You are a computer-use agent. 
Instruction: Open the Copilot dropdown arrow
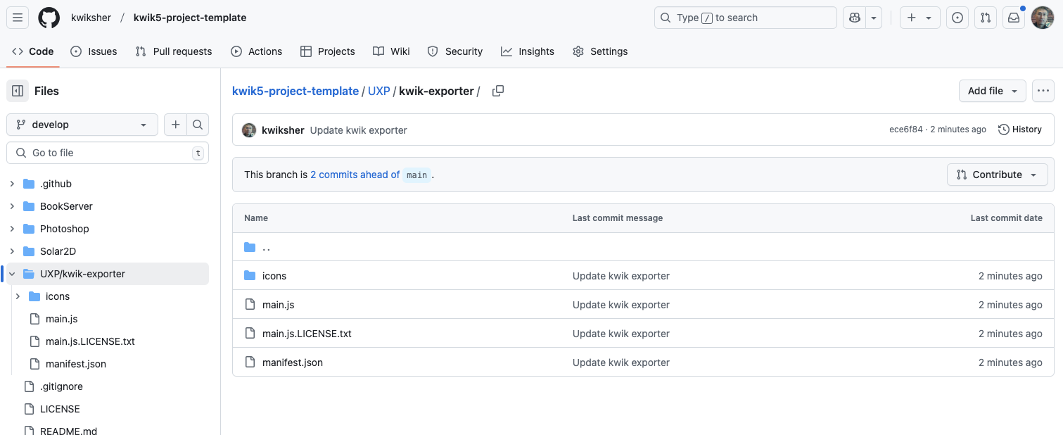point(874,18)
